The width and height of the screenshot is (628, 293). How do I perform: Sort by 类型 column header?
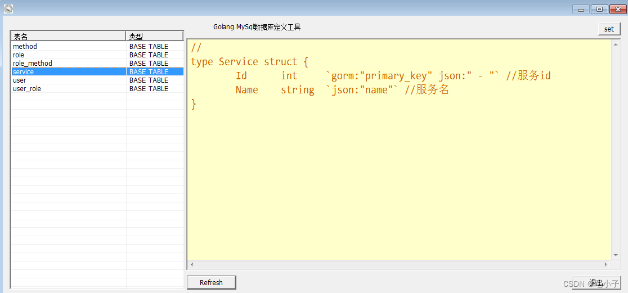[x=155, y=37]
